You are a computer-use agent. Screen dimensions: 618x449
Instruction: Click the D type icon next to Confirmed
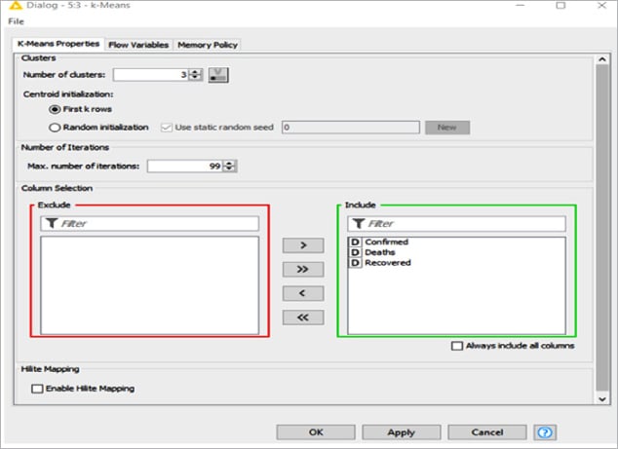pos(355,242)
